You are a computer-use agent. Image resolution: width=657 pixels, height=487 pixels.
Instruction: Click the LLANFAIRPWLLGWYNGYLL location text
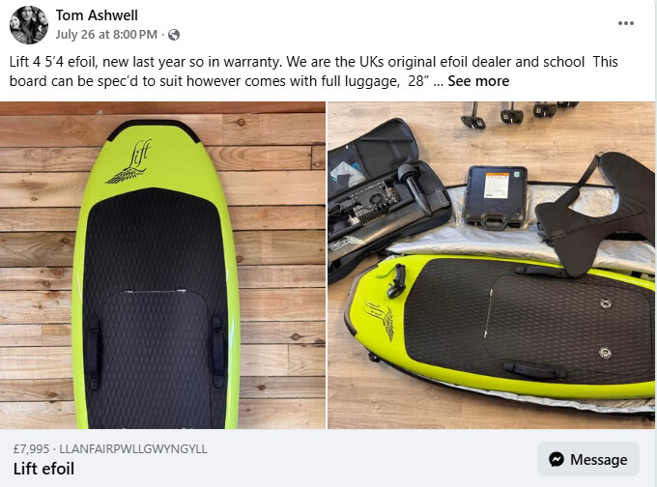point(133,449)
